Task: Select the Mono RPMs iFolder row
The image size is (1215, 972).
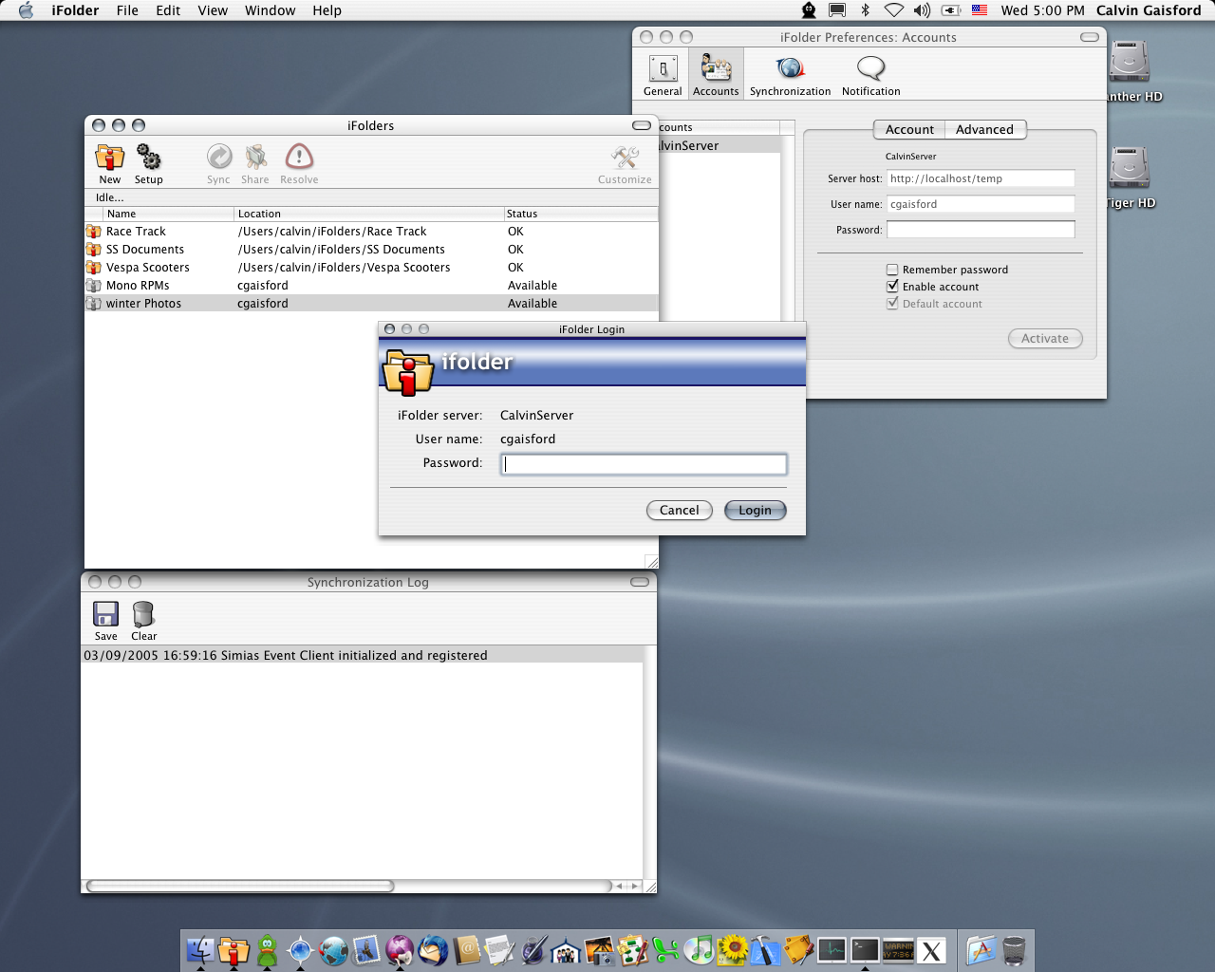Action: point(371,286)
